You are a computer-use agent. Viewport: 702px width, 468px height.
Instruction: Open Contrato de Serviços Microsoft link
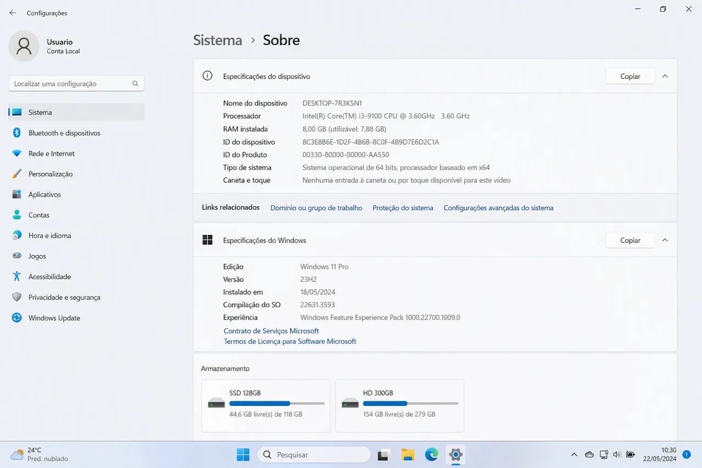click(x=271, y=331)
